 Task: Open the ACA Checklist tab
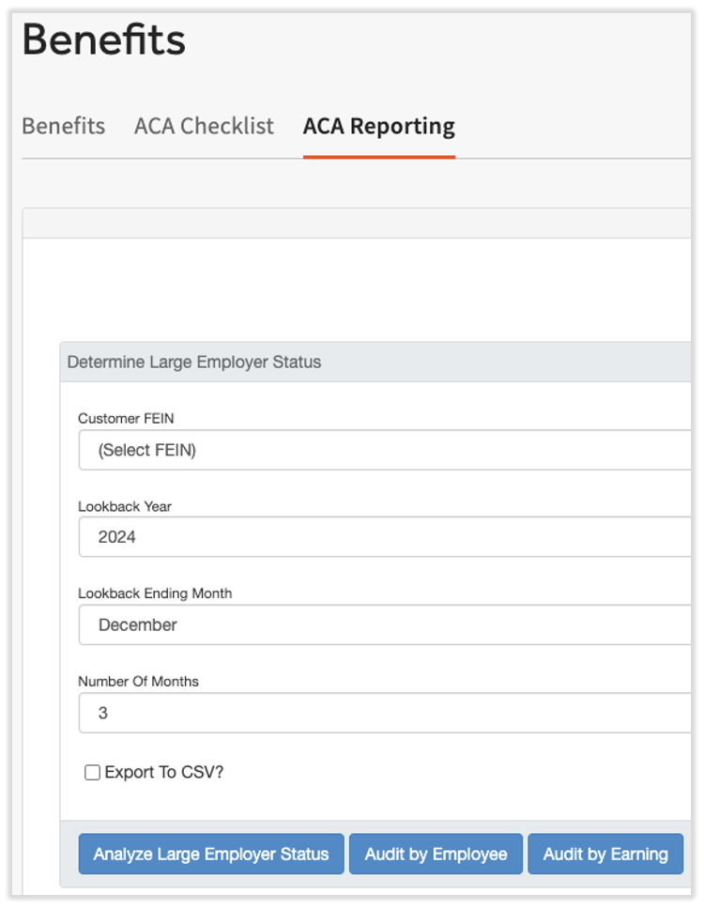204,126
